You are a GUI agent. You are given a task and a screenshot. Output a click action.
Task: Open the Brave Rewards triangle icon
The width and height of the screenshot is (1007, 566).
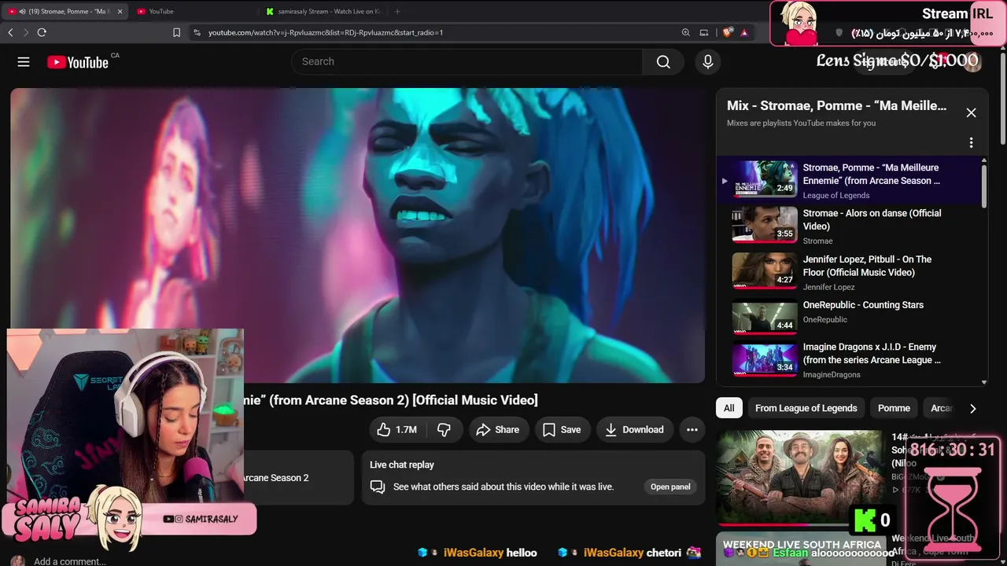(744, 32)
